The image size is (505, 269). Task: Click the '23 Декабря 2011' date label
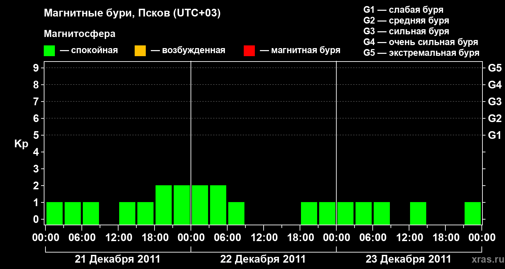408,259
